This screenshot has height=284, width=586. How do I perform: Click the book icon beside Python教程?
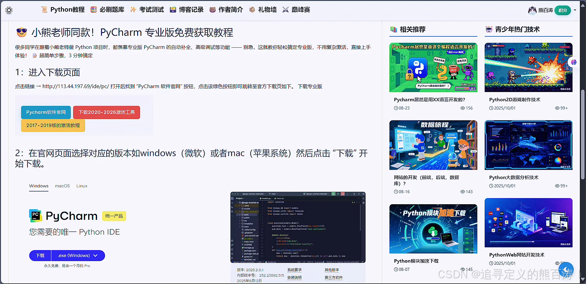pos(44,10)
